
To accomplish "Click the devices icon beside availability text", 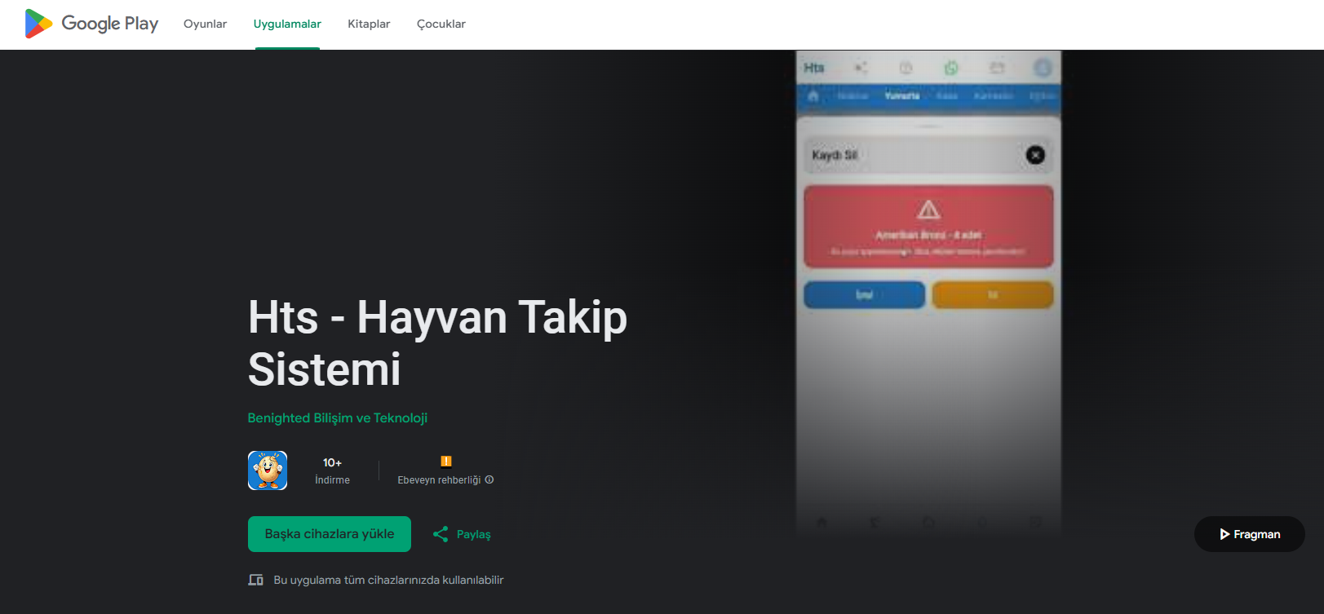I will coord(256,580).
